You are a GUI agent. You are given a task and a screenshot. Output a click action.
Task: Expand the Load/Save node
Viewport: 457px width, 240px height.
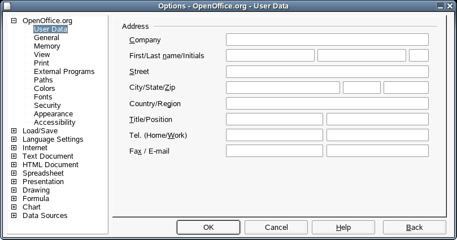click(x=14, y=131)
